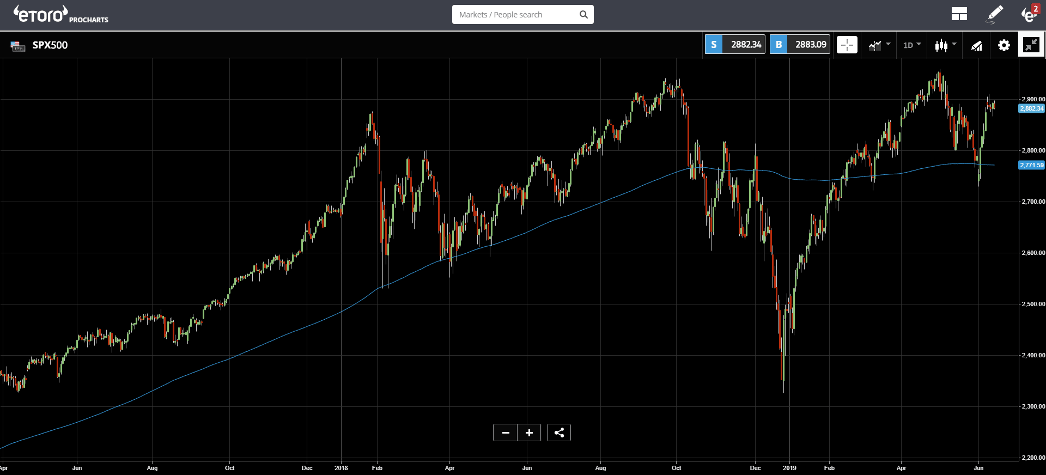Click the 2,700.00 price axis label
This screenshot has width=1046, height=475.
pos(1033,202)
